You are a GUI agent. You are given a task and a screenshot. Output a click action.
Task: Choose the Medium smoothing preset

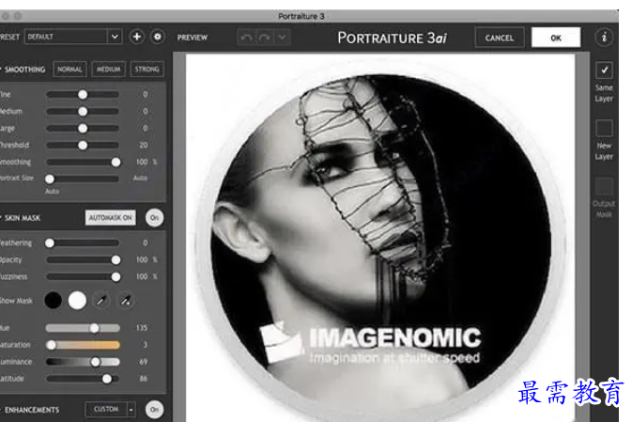pyautogui.click(x=108, y=70)
